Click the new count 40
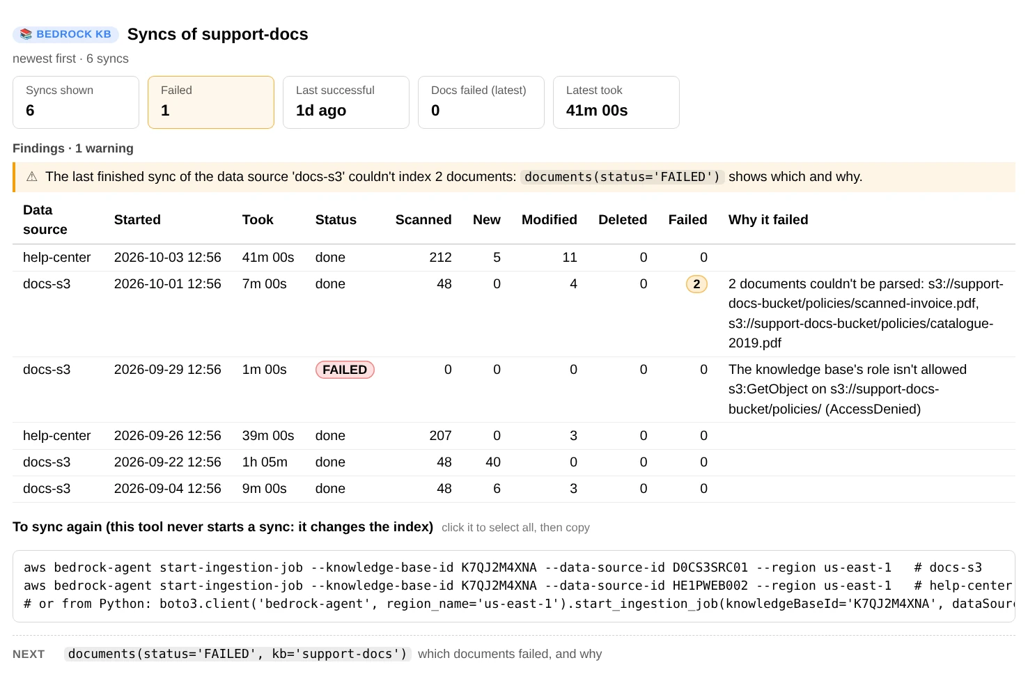This screenshot has height=674, width=1028. point(493,462)
